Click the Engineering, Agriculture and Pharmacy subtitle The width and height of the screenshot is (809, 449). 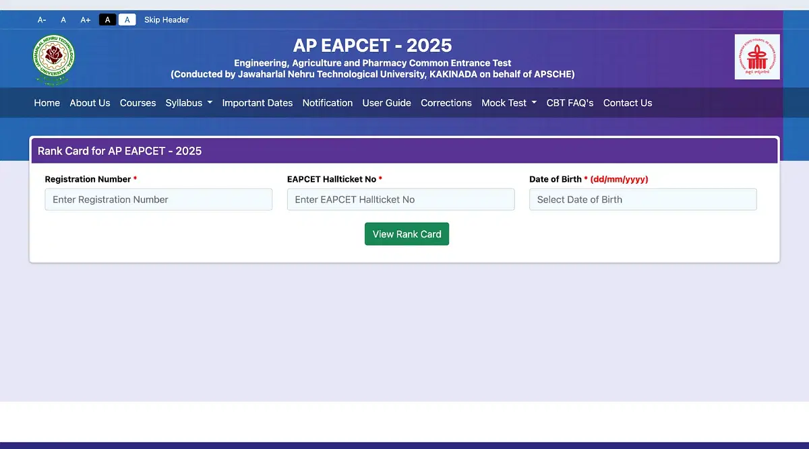point(373,63)
